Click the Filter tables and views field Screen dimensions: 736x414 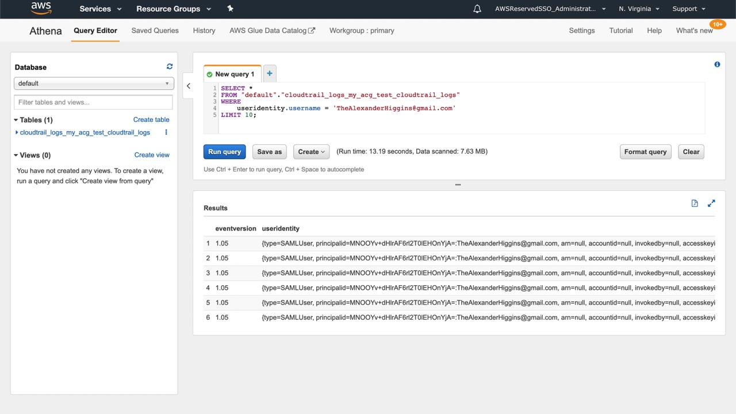pos(93,102)
